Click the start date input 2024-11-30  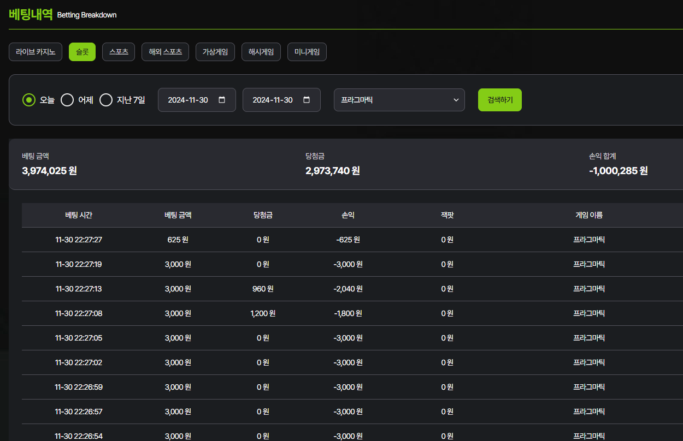tap(197, 100)
